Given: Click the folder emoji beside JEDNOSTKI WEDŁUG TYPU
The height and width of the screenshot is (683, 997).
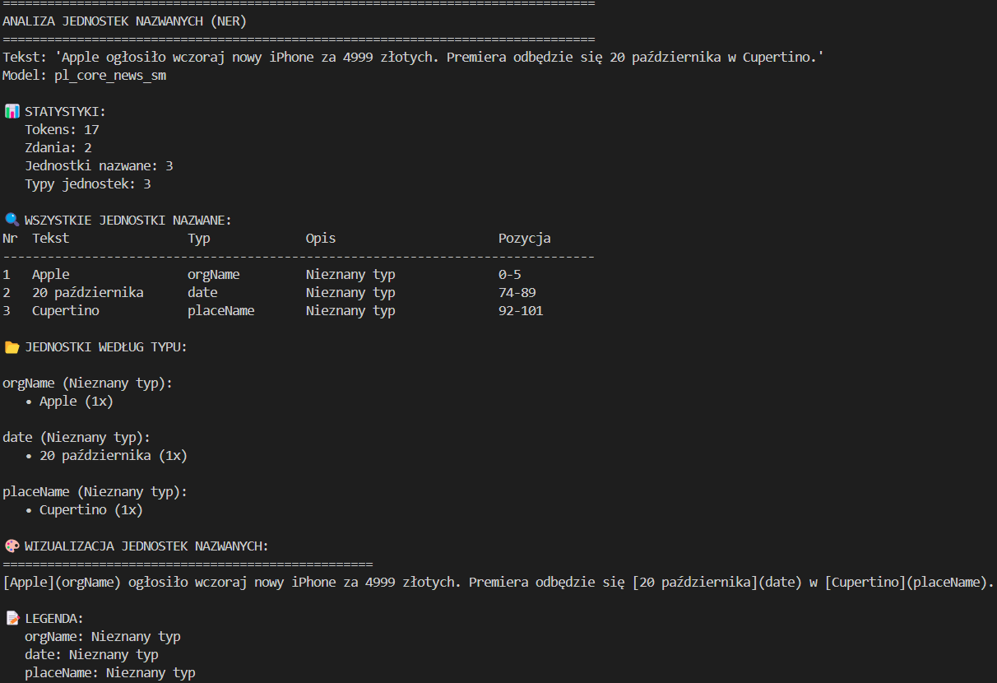Looking at the screenshot, I should point(12,346).
